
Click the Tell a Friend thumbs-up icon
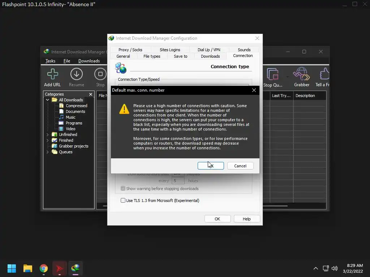324,74
